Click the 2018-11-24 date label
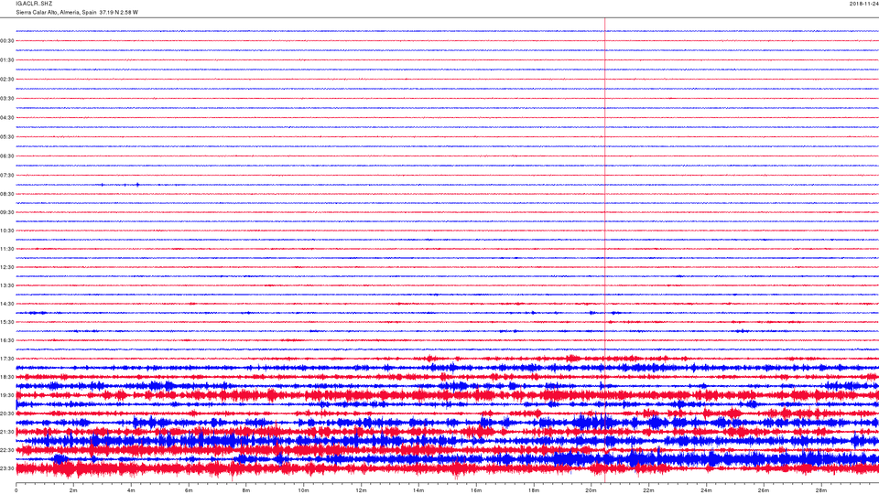The width and height of the screenshot is (879, 494). click(x=863, y=4)
